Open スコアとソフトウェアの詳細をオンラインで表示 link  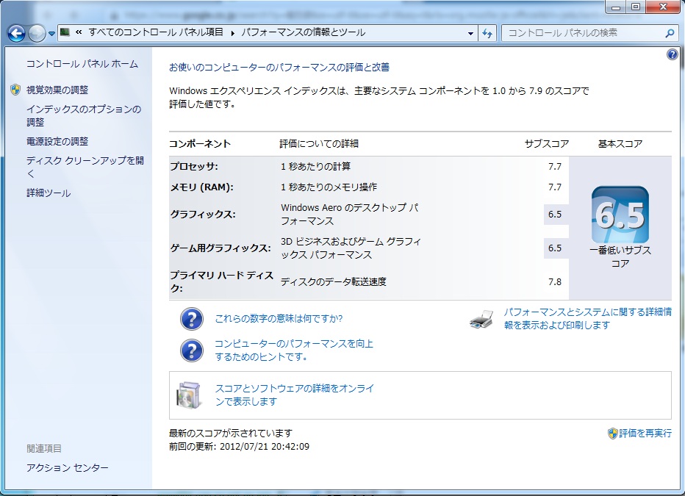(x=295, y=395)
